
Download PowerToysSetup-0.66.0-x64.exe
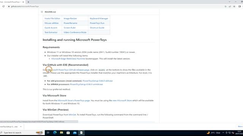point(98,81)
